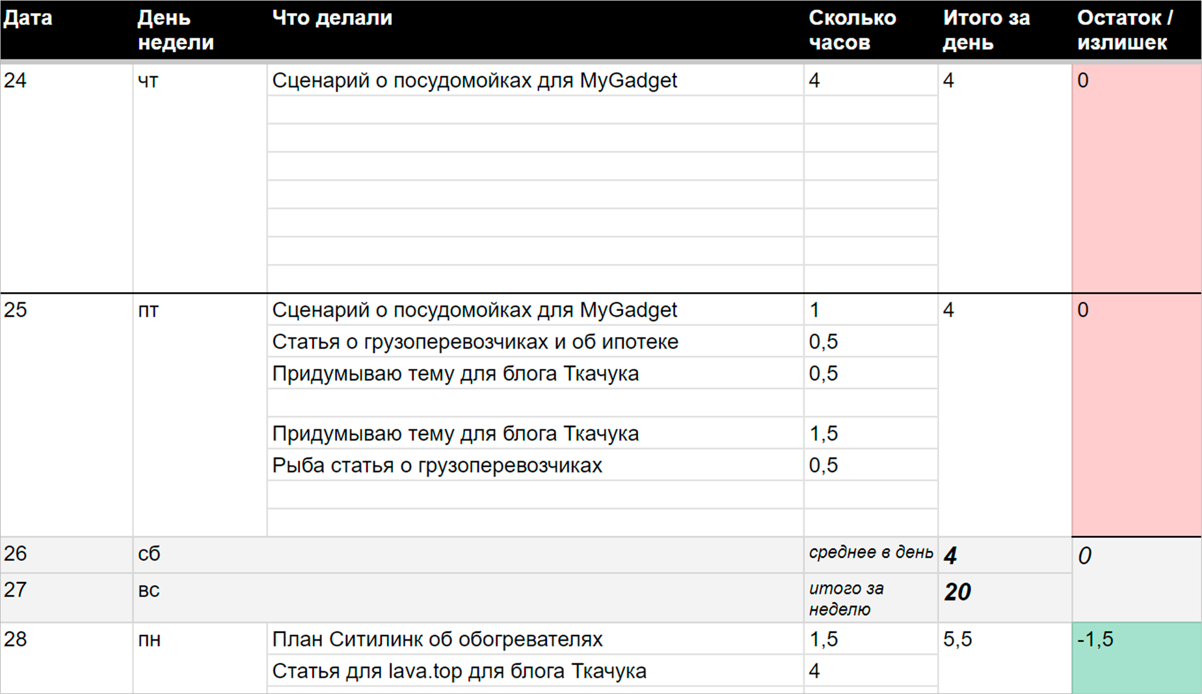The image size is (1202, 694).
Task: Select the MyGadget scenario cell for the 24th
Action: tap(535, 80)
